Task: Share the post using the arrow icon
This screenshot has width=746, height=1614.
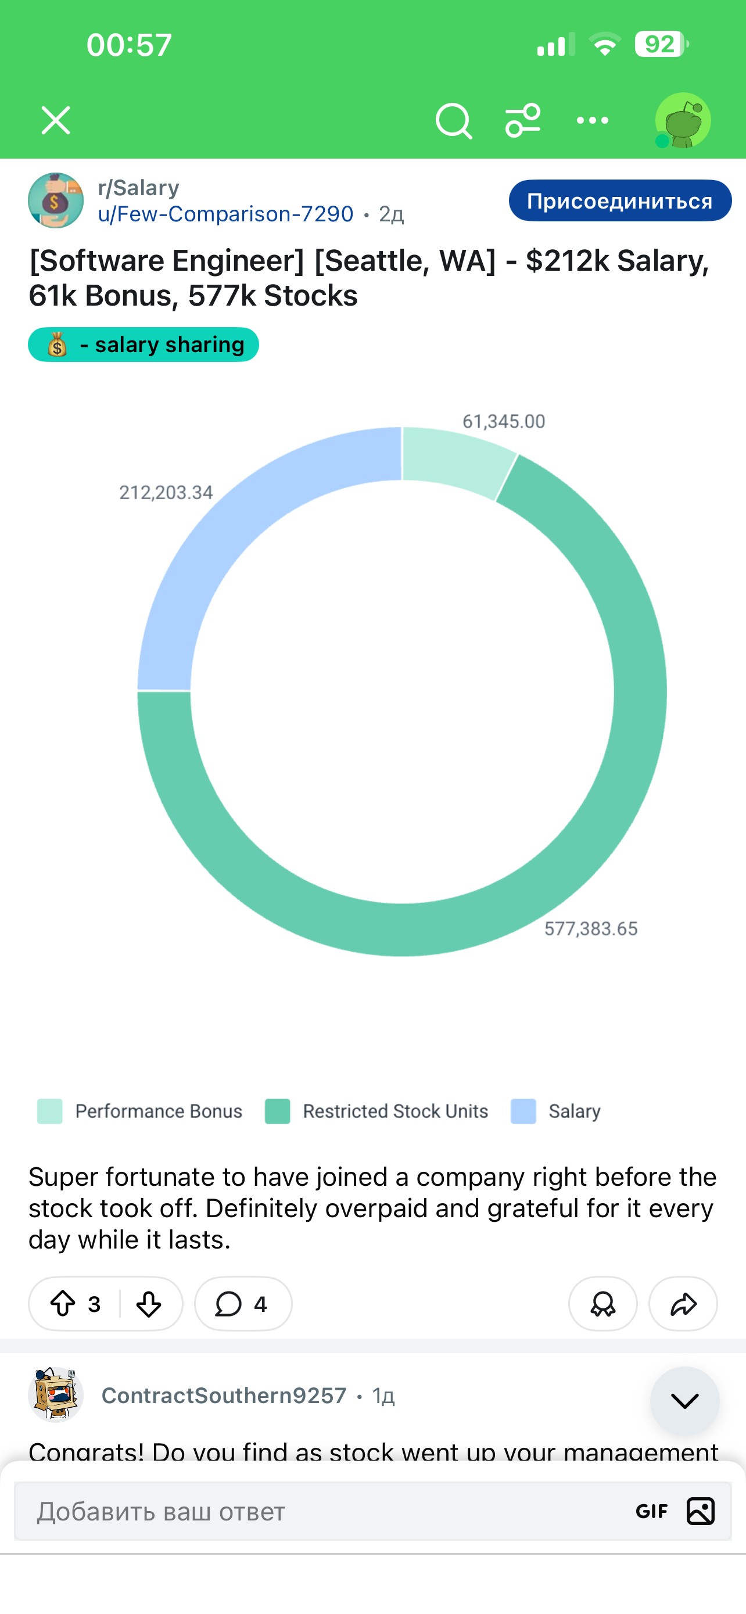Action: [683, 1304]
